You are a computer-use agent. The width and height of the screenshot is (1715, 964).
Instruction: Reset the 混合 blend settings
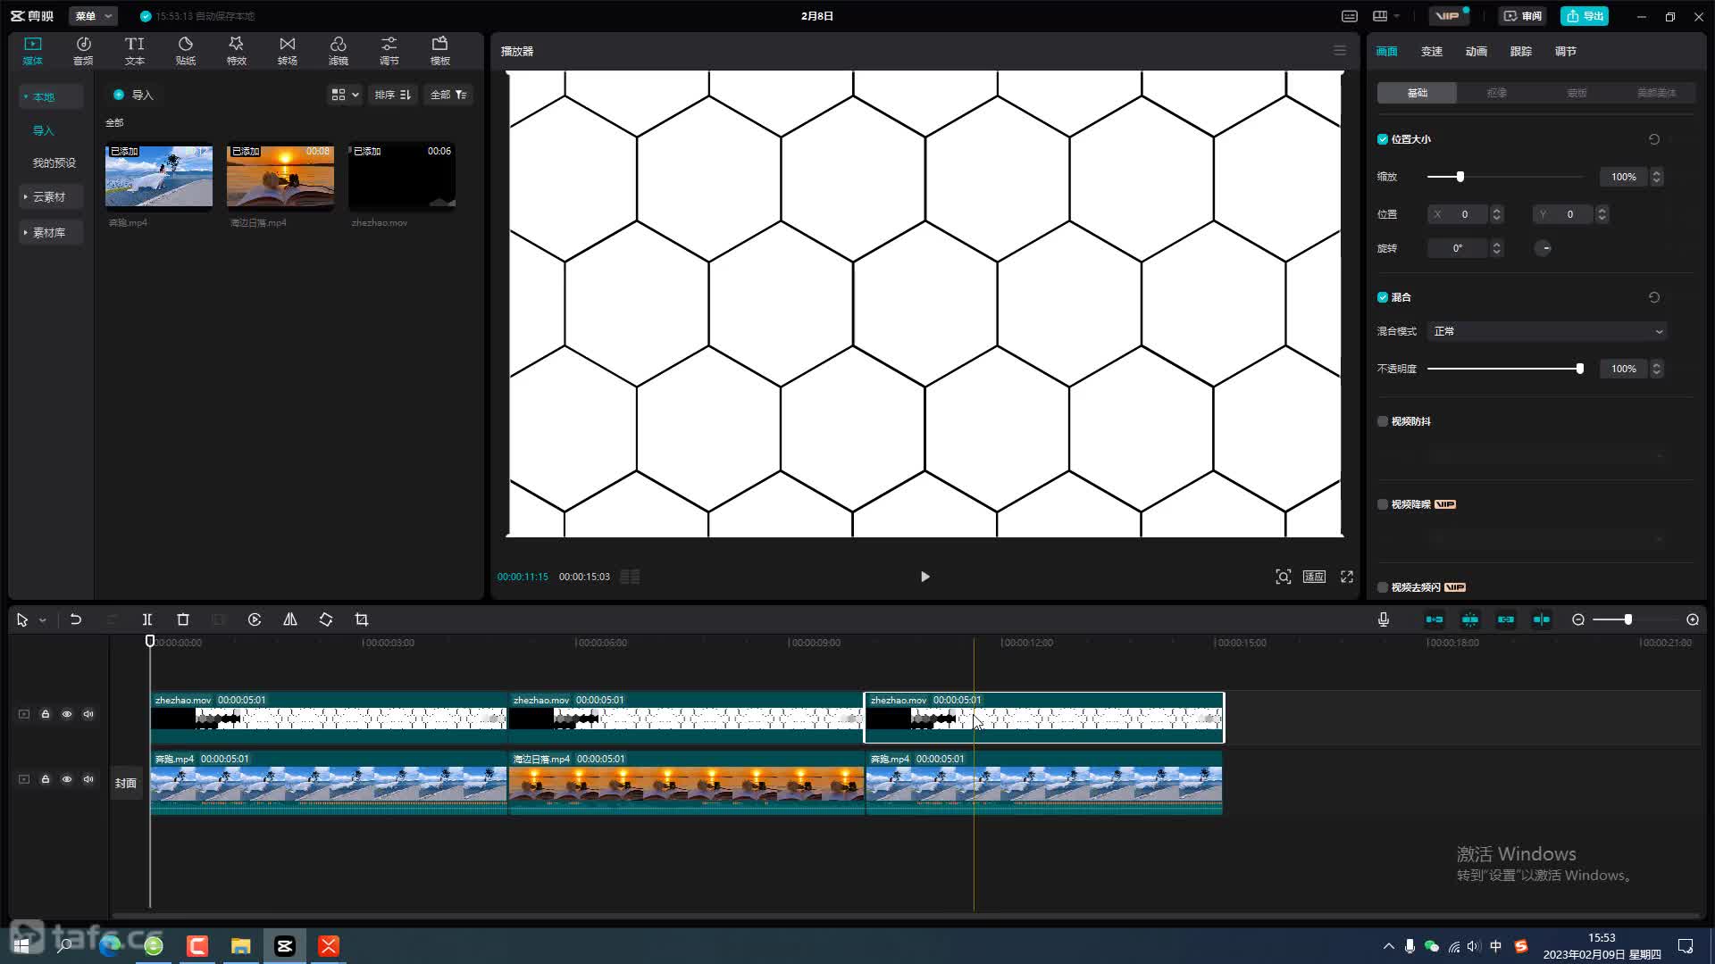click(x=1654, y=297)
